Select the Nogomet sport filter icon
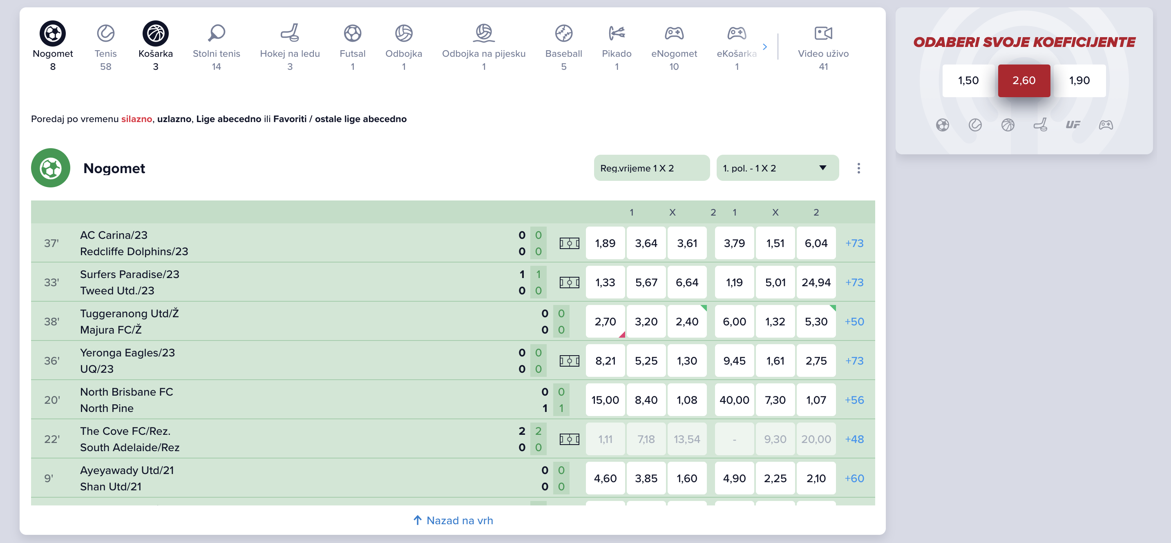This screenshot has height=543, width=1171. coord(53,33)
